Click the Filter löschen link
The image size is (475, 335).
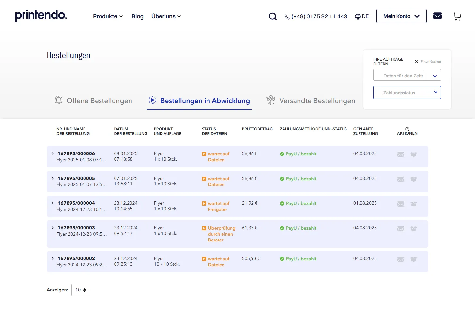tap(428, 62)
